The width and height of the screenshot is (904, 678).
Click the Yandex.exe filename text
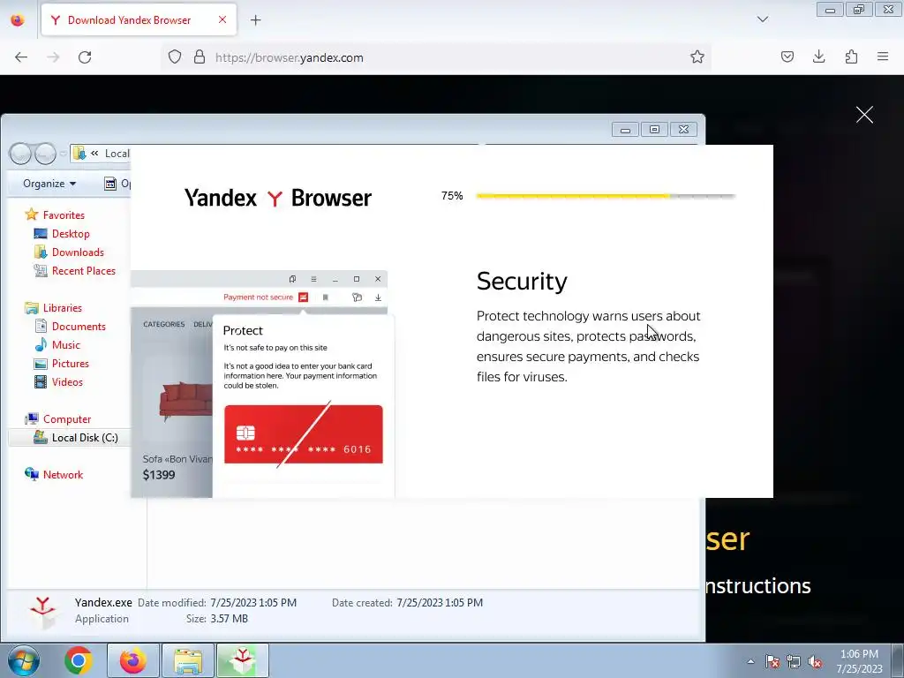pos(103,602)
